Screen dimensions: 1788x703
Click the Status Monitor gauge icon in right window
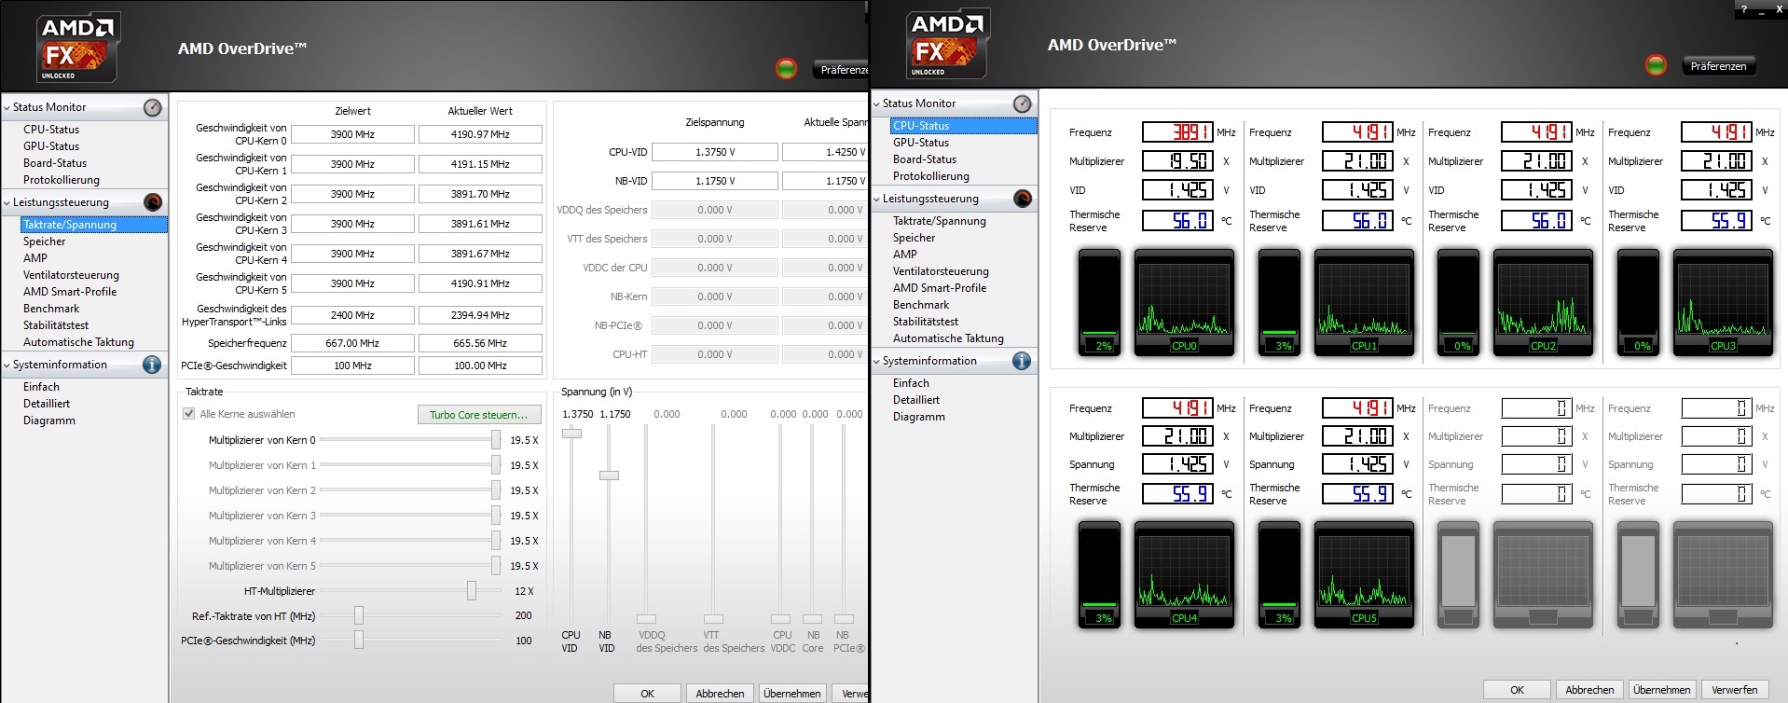pos(1023,103)
